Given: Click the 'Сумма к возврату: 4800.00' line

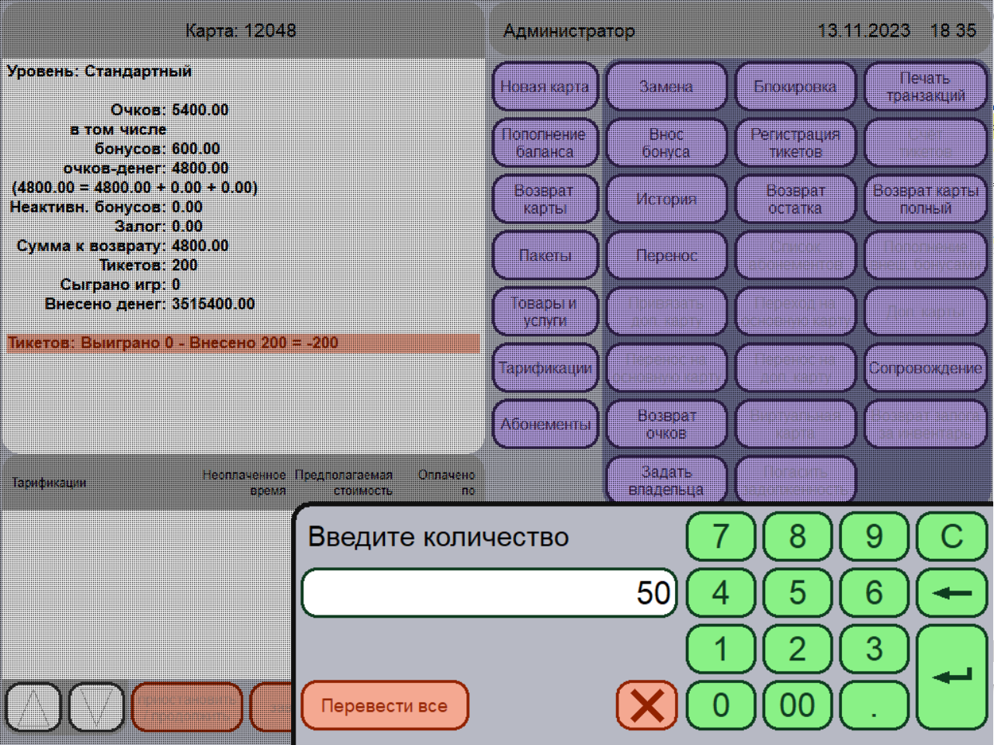Looking at the screenshot, I should point(123,246).
